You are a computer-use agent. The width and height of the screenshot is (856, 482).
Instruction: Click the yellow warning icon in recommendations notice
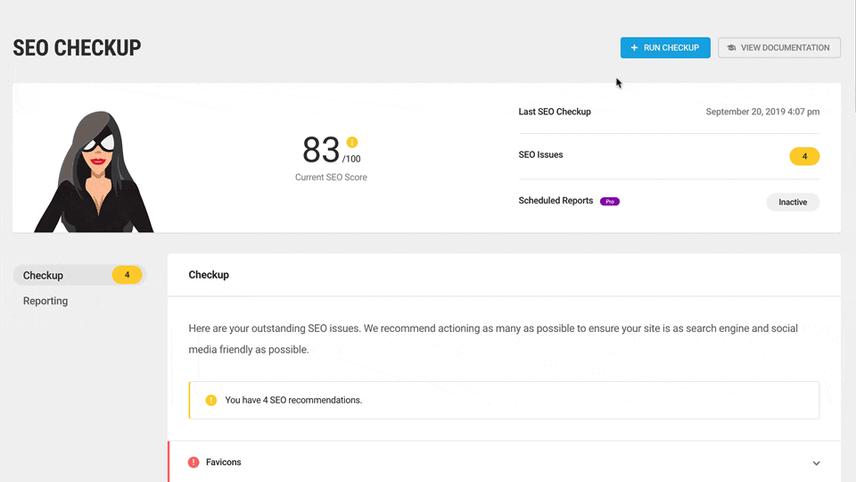coord(211,400)
